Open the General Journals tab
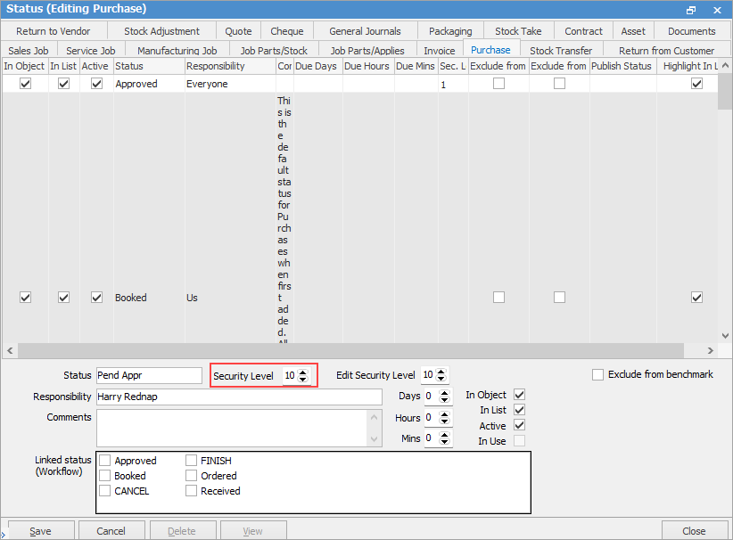The height and width of the screenshot is (540, 733). (x=365, y=31)
